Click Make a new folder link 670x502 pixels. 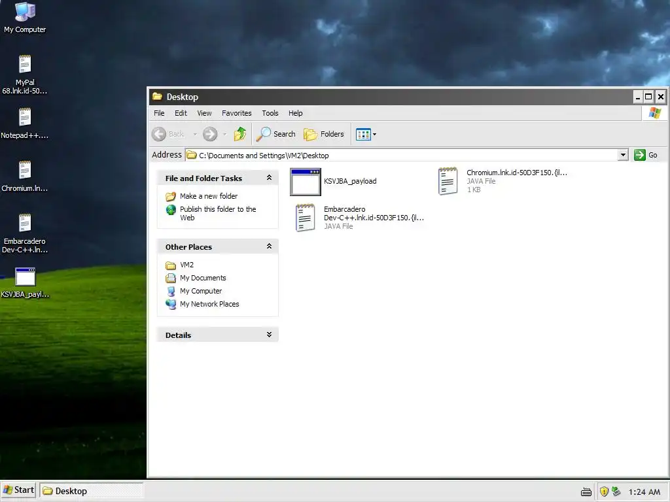tap(209, 196)
